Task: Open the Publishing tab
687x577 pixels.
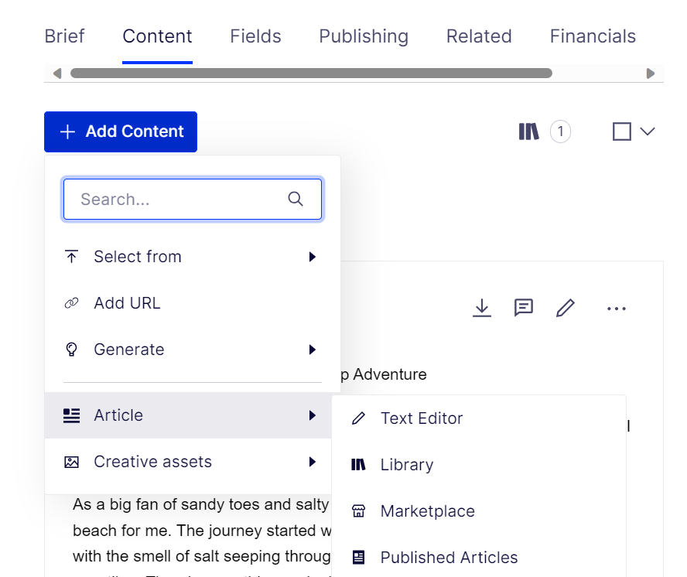Action: click(x=364, y=36)
